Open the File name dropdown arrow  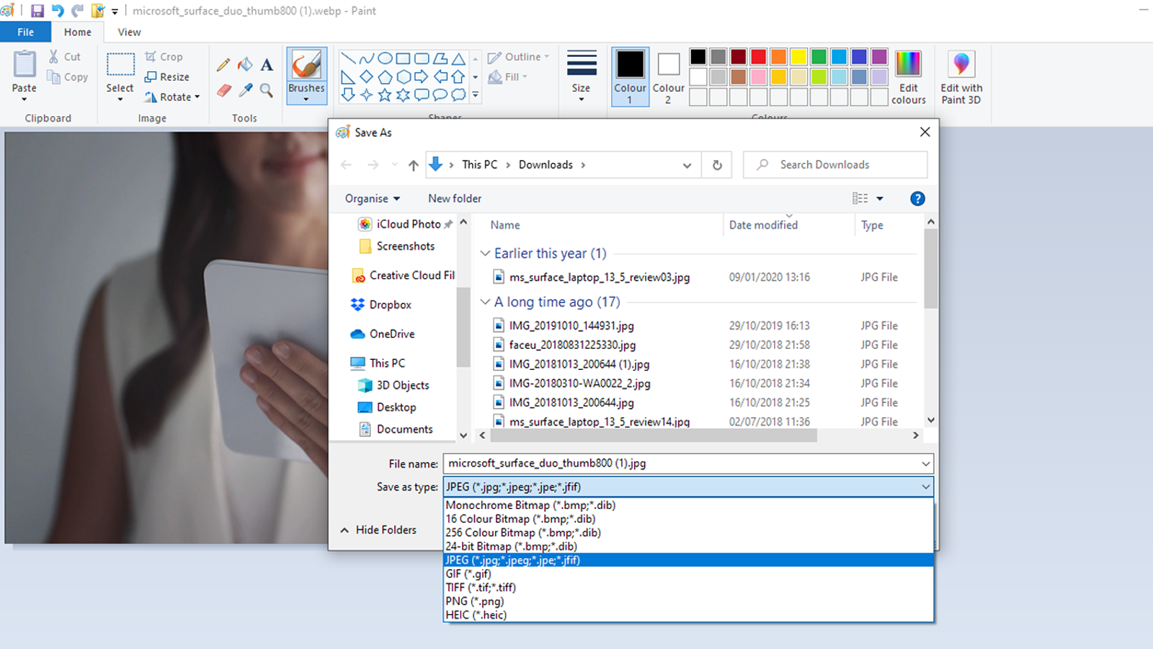tap(926, 464)
